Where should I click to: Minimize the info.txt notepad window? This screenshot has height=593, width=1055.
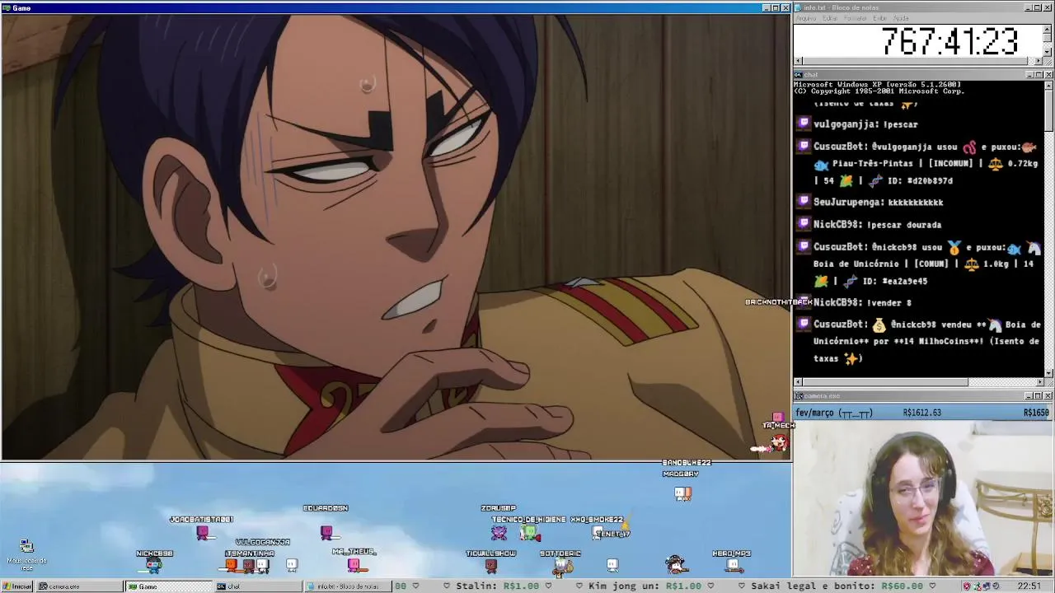[x=1029, y=7]
